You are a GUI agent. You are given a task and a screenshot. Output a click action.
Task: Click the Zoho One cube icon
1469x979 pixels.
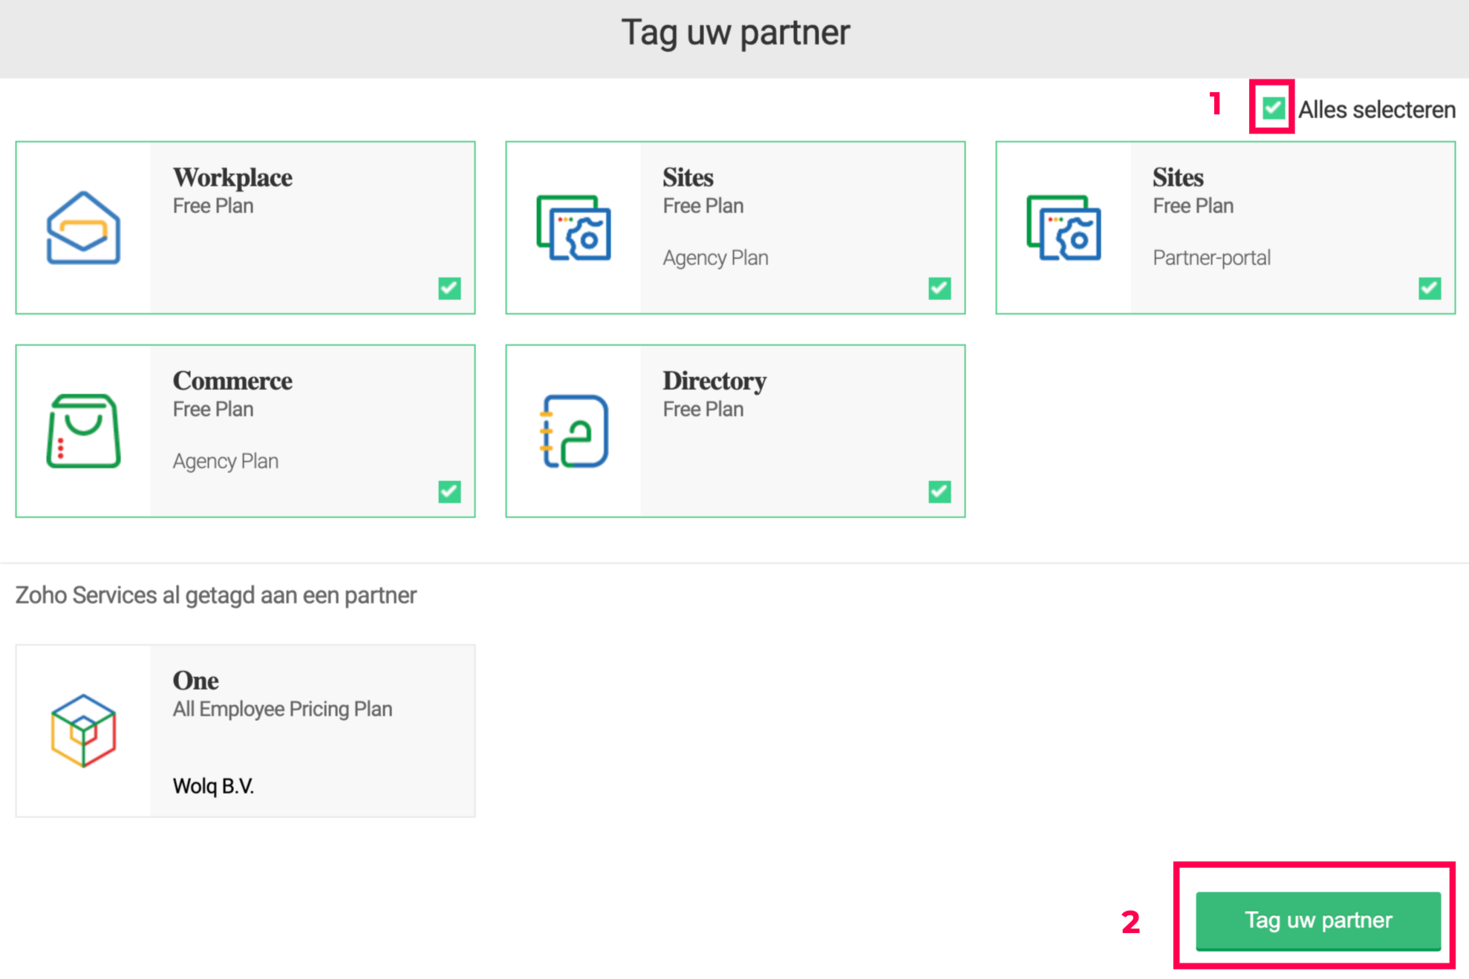click(83, 731)
